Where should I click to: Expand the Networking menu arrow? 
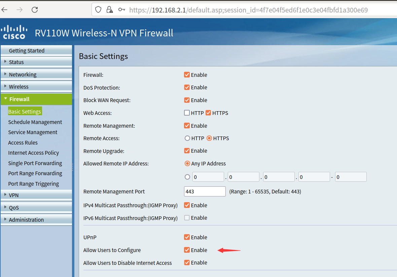pyautogui.click(x=5, y=74)
